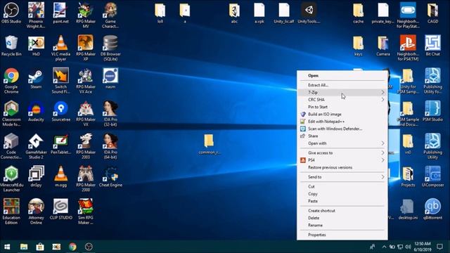Open the taskbar clock and date
This screenshot has width=450, height=253.
423,247
